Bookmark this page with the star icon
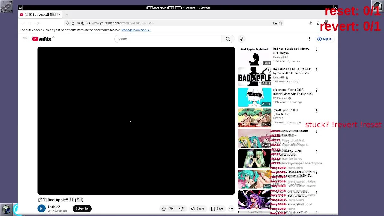Image resolution: width=384 pixels, height=216 pixels. [x=280, y=23]
